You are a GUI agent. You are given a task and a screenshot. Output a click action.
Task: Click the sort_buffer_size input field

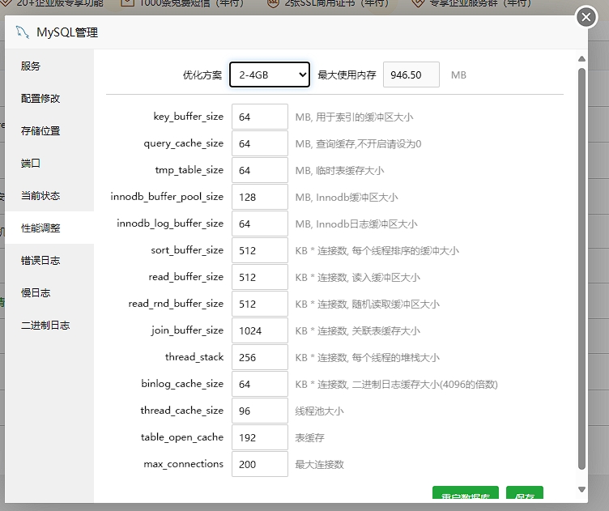[x=260, y=250]
